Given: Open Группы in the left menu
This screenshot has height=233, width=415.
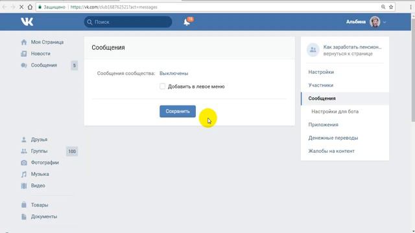Looking at the screenshot, I should click(39, 151).
